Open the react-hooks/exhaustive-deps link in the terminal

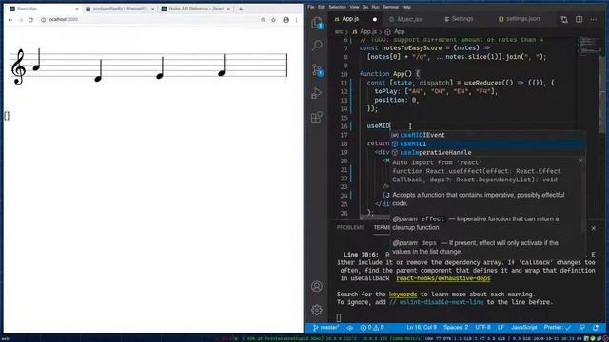[x=443, y=278]
